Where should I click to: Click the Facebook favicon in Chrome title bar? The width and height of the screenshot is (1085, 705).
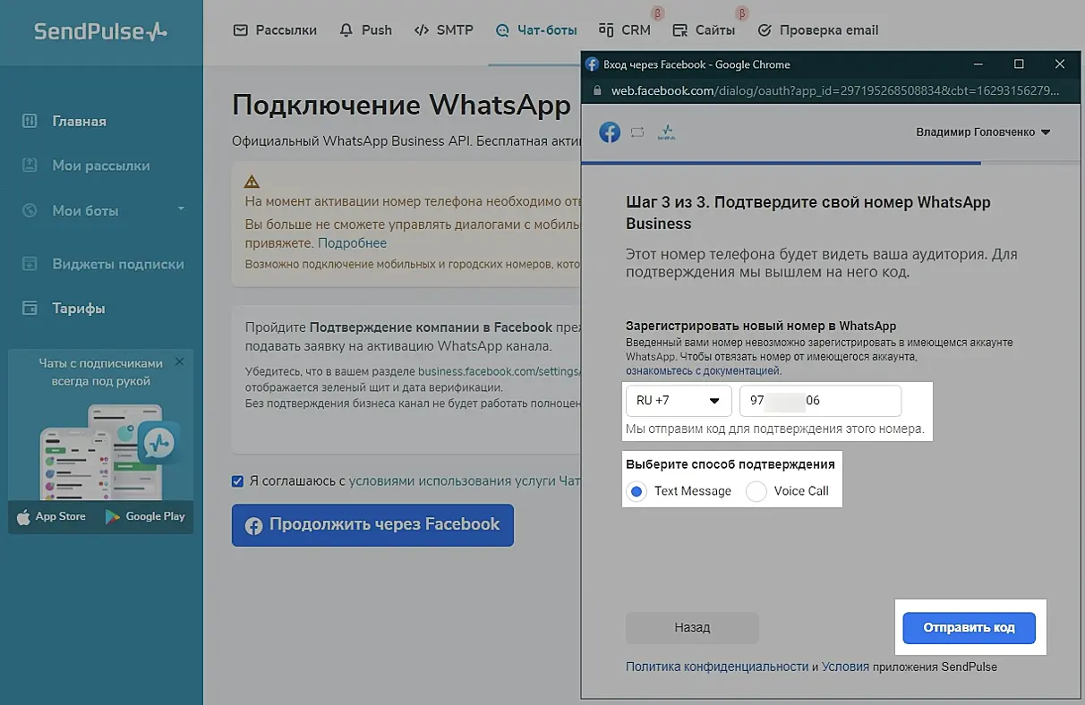(591, 64)
